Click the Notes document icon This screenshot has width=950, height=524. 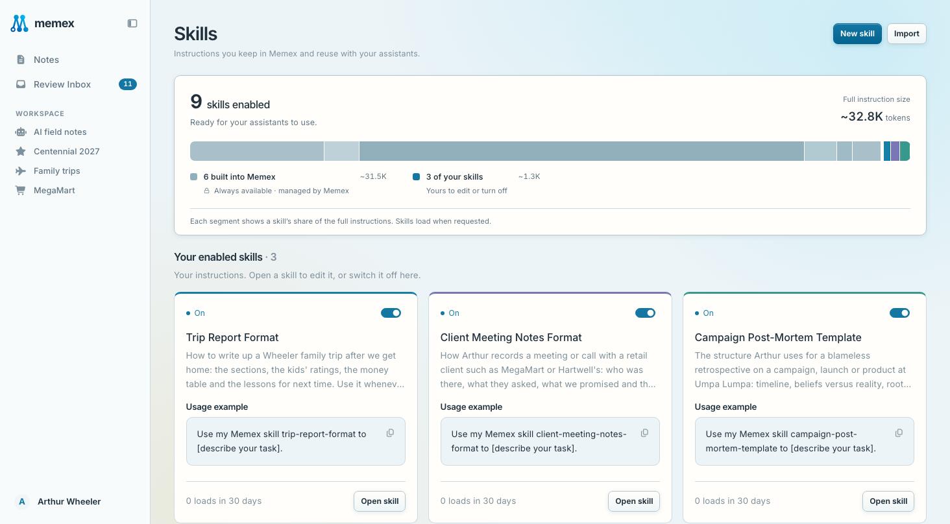point(21,60)
